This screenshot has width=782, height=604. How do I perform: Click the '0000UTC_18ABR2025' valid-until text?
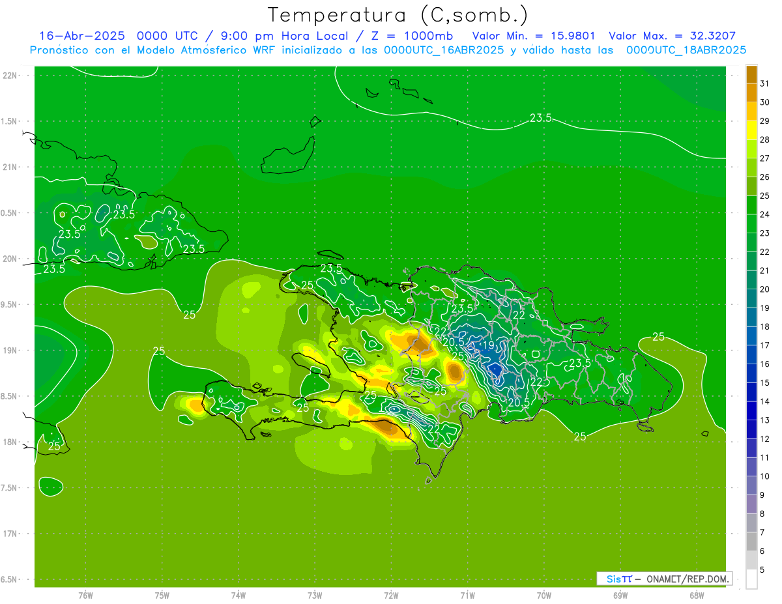[x=686, y=50]
